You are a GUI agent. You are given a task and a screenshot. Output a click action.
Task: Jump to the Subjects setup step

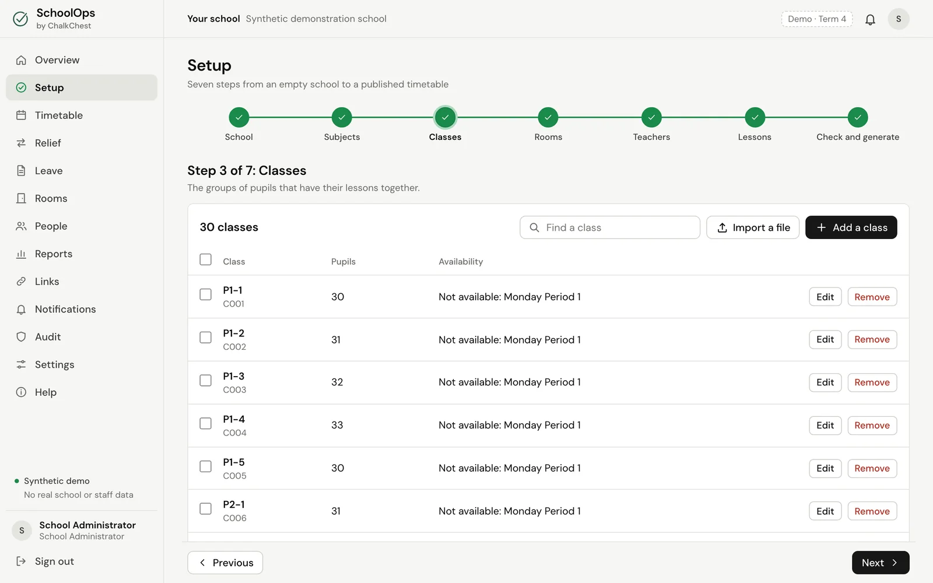tap(342, 125)
